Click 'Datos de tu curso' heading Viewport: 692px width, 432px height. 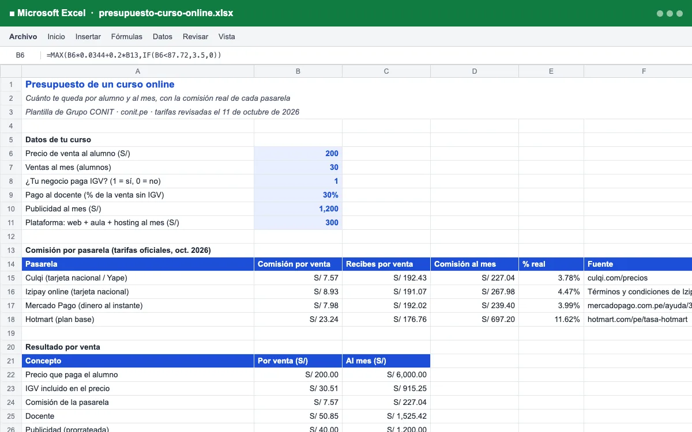(58, 139)
